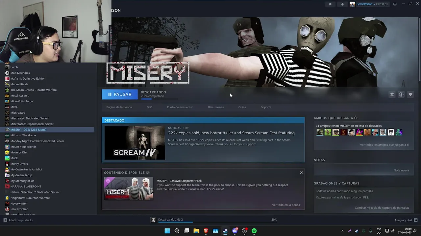Image resolution: width=421 pixels, height=236 pixels.
Task: Open the Steam announcements megaphone icon
Action: coord(330,4)
